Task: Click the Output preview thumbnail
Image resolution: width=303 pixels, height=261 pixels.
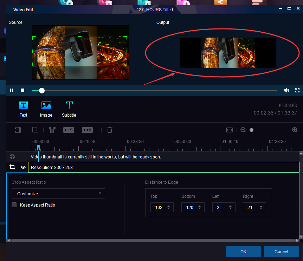Action: point(228,53)
